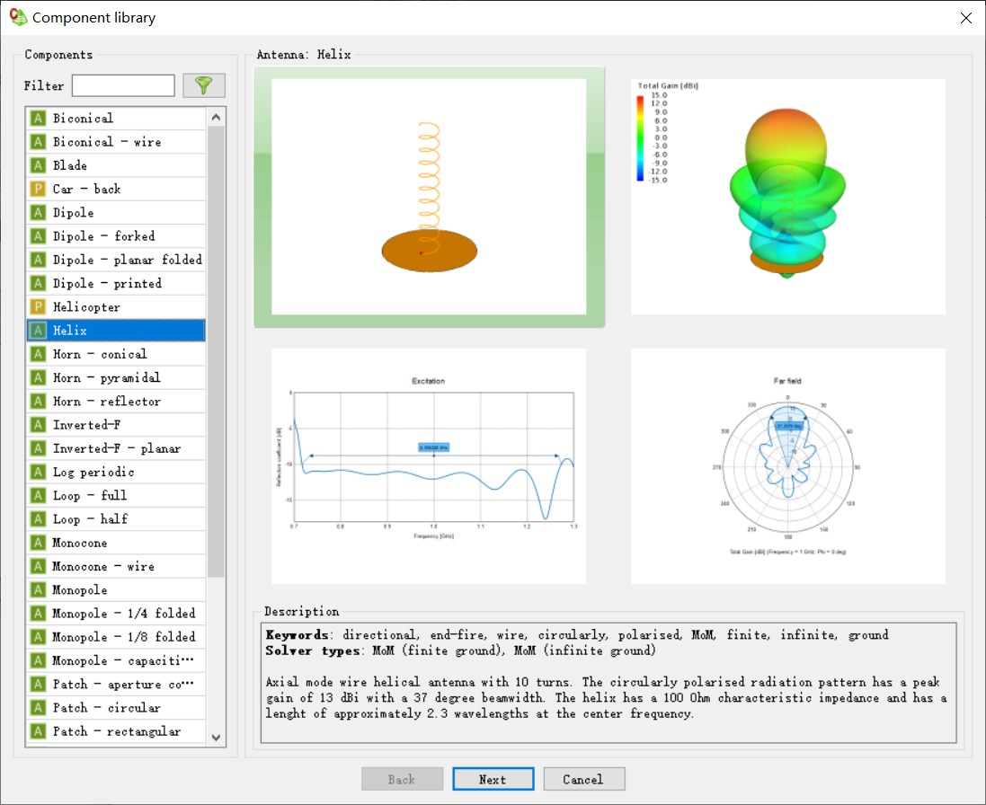Click the antenna icon beside Horn - conical
Viewport: 986px width, 805px height.
[x=39, y=354]
